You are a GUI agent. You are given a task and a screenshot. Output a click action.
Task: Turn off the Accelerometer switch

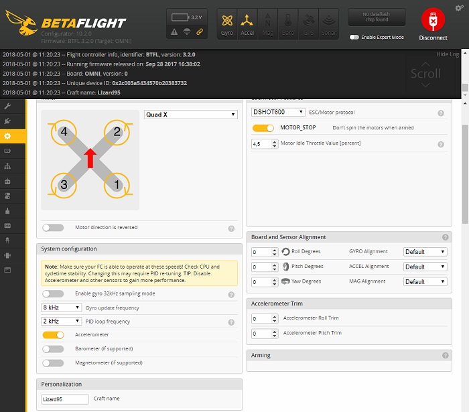pyautogui.click(x=53, y=335)
